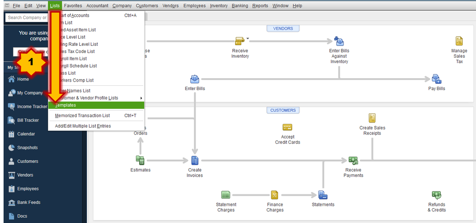Image resolution: width=476 pixels, height=223 pixels.
Task: Open Docs in the sidebar
Action: [22, 216]
